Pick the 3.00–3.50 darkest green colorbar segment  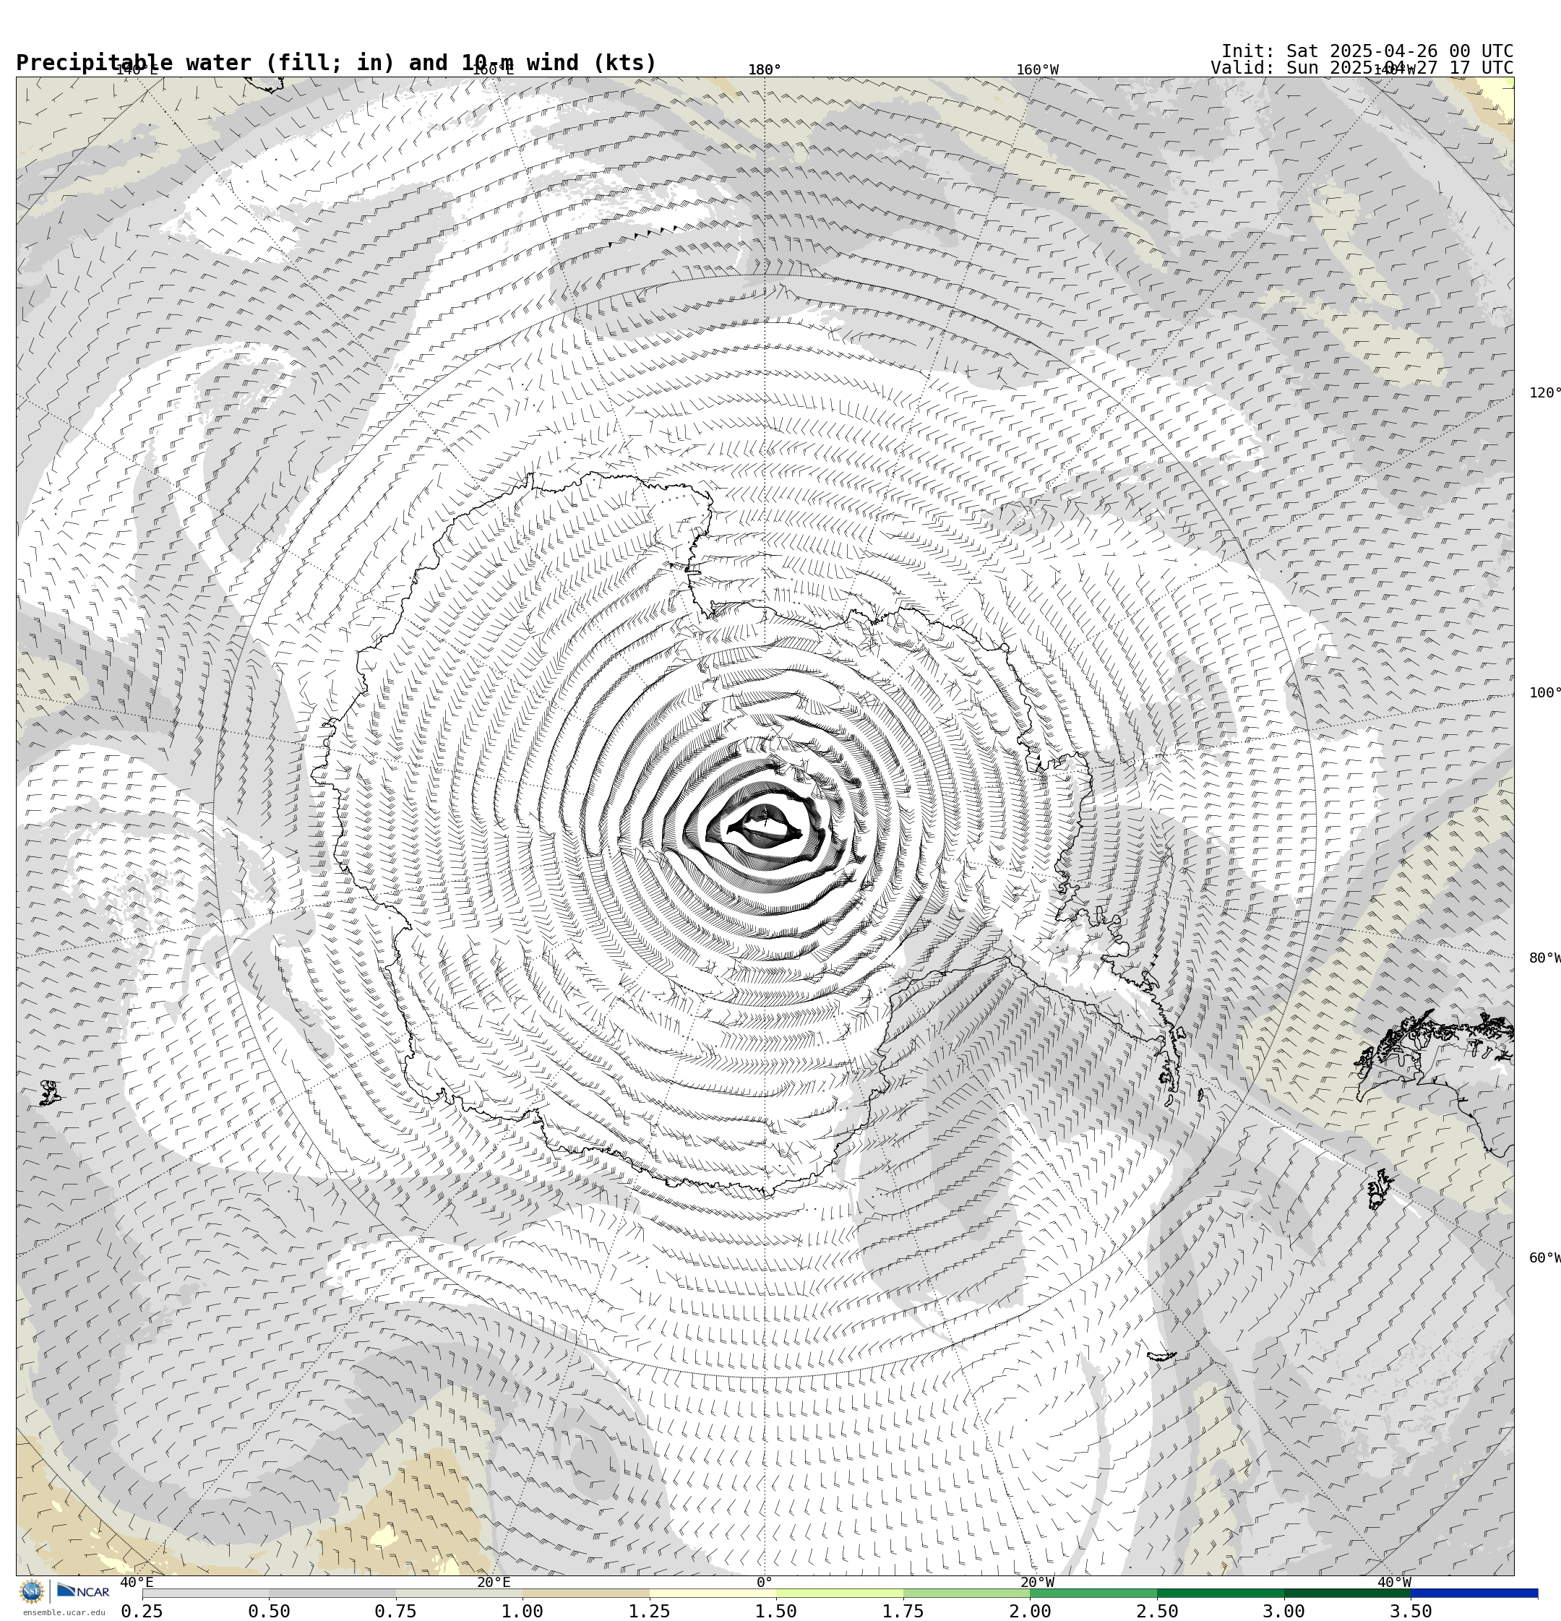point(1348,1593)
